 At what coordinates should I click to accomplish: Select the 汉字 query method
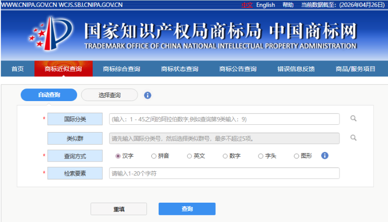coord(118,156)
